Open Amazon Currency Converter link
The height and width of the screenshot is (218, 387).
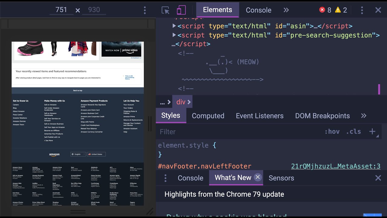coord(92,132)
